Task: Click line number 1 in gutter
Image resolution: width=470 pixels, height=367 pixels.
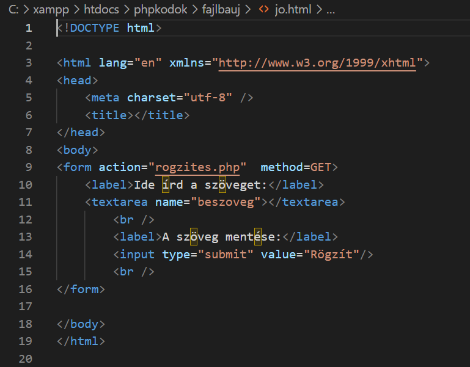Action: 28,28
